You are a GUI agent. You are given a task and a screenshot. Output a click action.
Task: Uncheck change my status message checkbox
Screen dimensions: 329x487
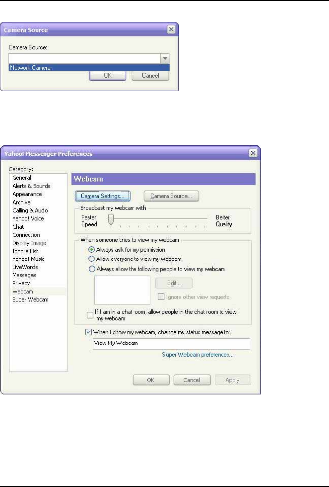pyautogui.click(x=88, y=332)
